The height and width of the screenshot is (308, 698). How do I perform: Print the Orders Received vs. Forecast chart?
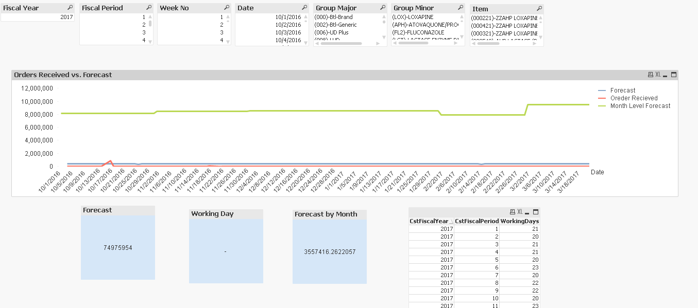(650, 75)
